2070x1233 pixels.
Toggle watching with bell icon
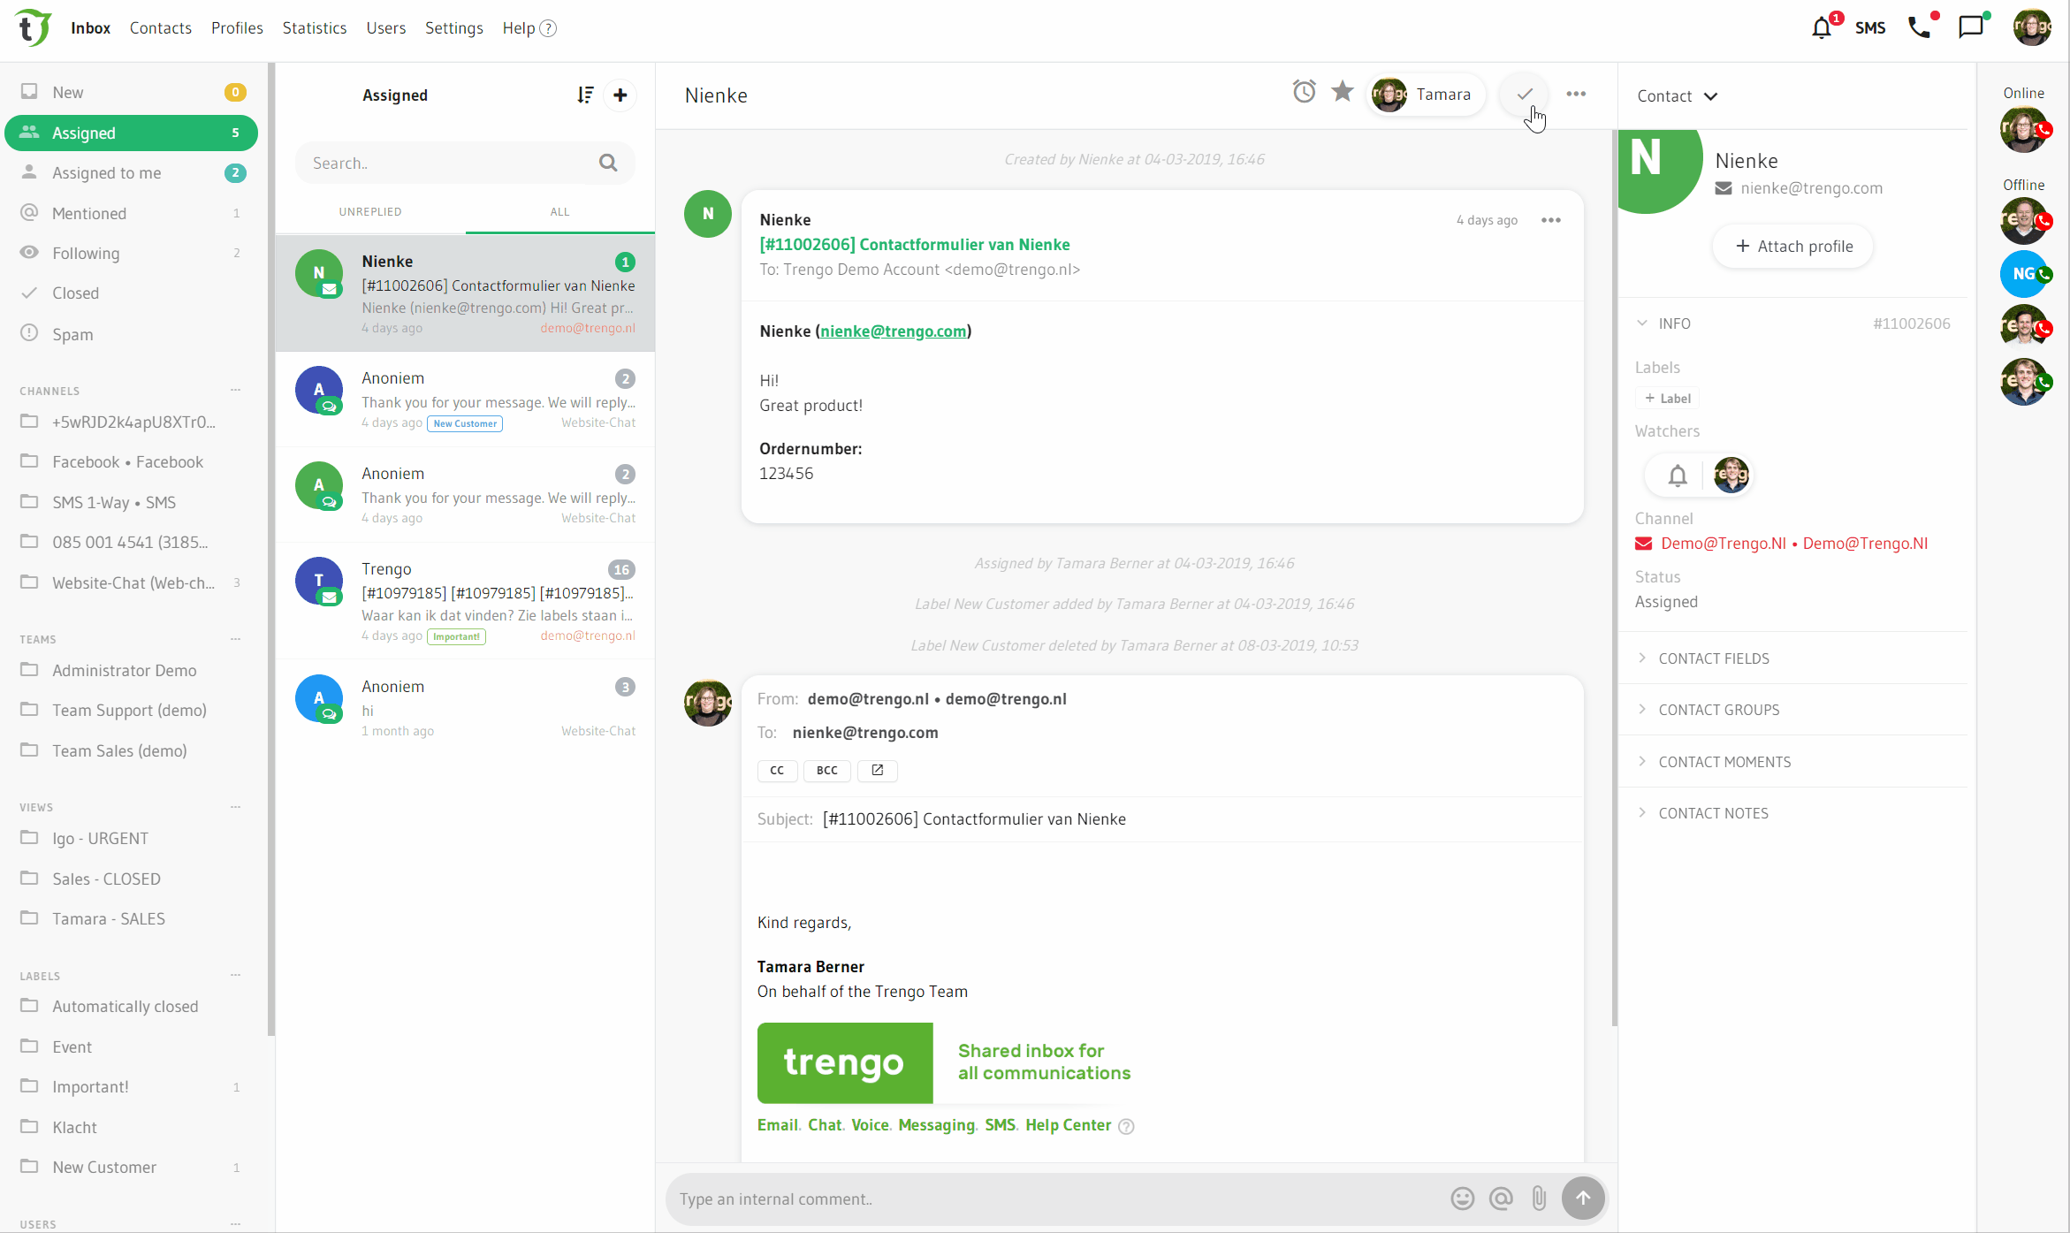point(1678,476)
